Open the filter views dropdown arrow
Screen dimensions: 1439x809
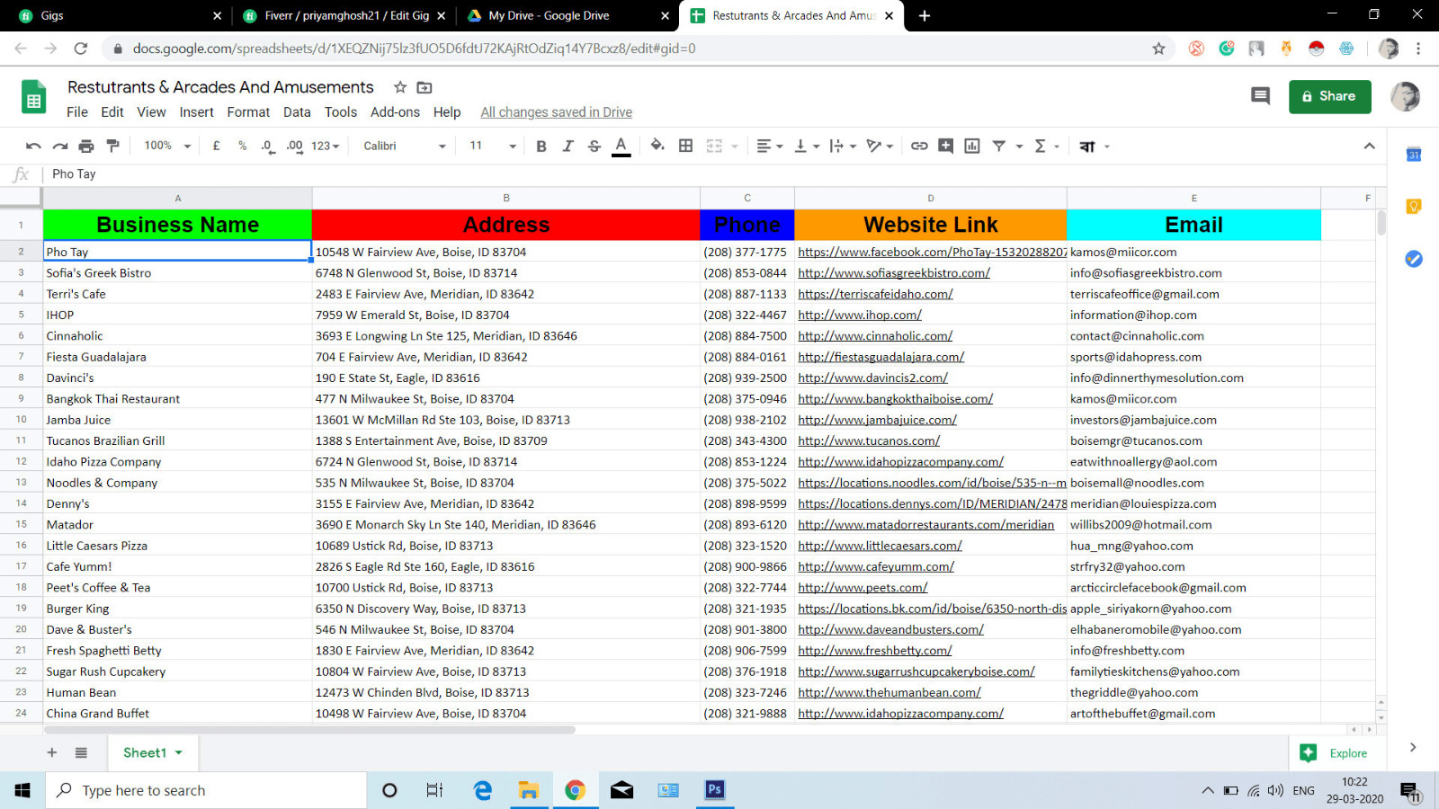coord(1019,147)
